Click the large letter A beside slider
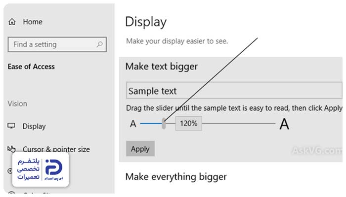The height and width of the screenshot is (197, 346). pos(284,124)
